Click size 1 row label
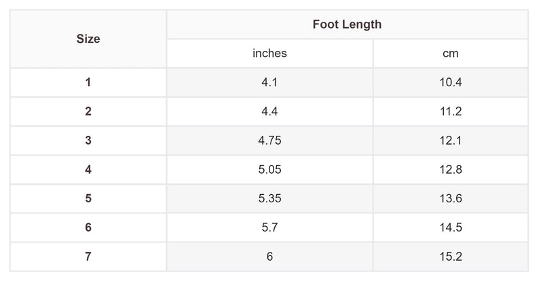Image resolution: width=543 pixels, height=296 pixels. [88, 83]
